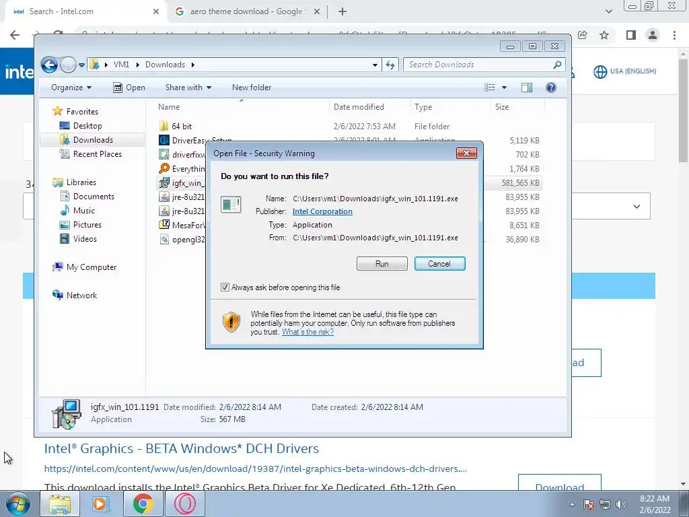Open the Intel Corporation publisher link
This screenshot has height=517, width=689.
(x=322, y=211)
